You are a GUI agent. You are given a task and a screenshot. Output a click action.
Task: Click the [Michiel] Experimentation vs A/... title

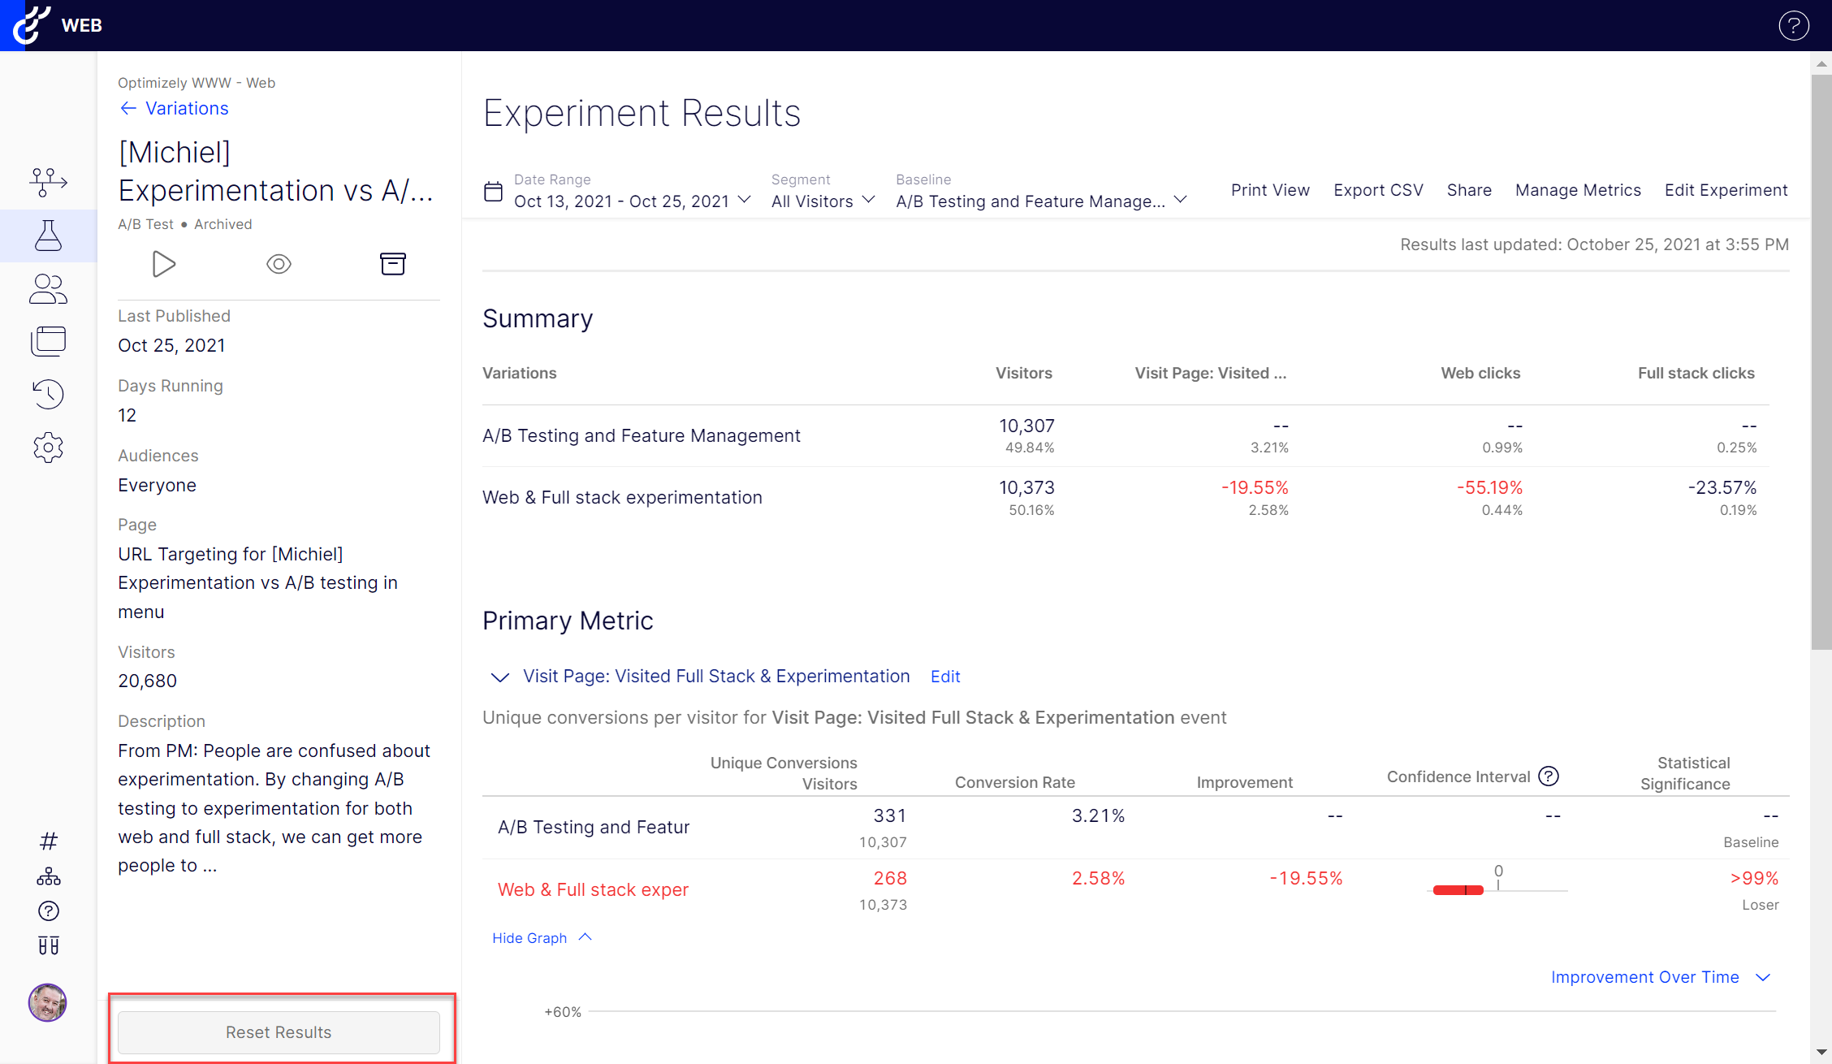(x=275, y=171)
